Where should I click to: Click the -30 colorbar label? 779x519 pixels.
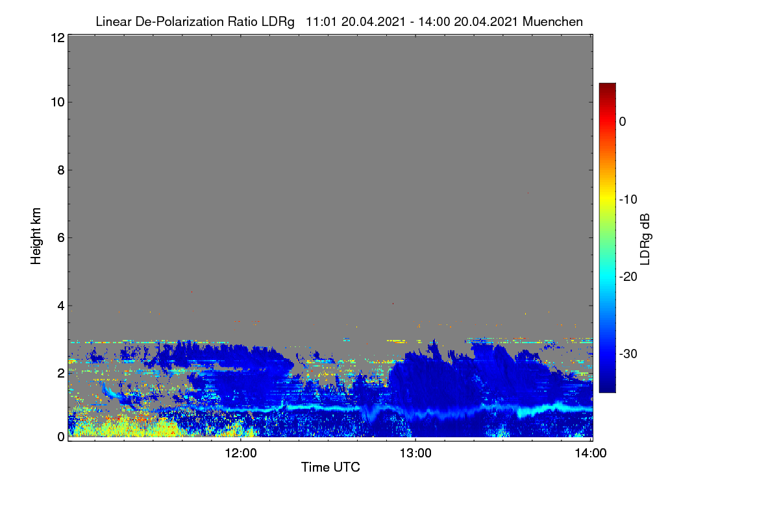(x=628, y=354)
